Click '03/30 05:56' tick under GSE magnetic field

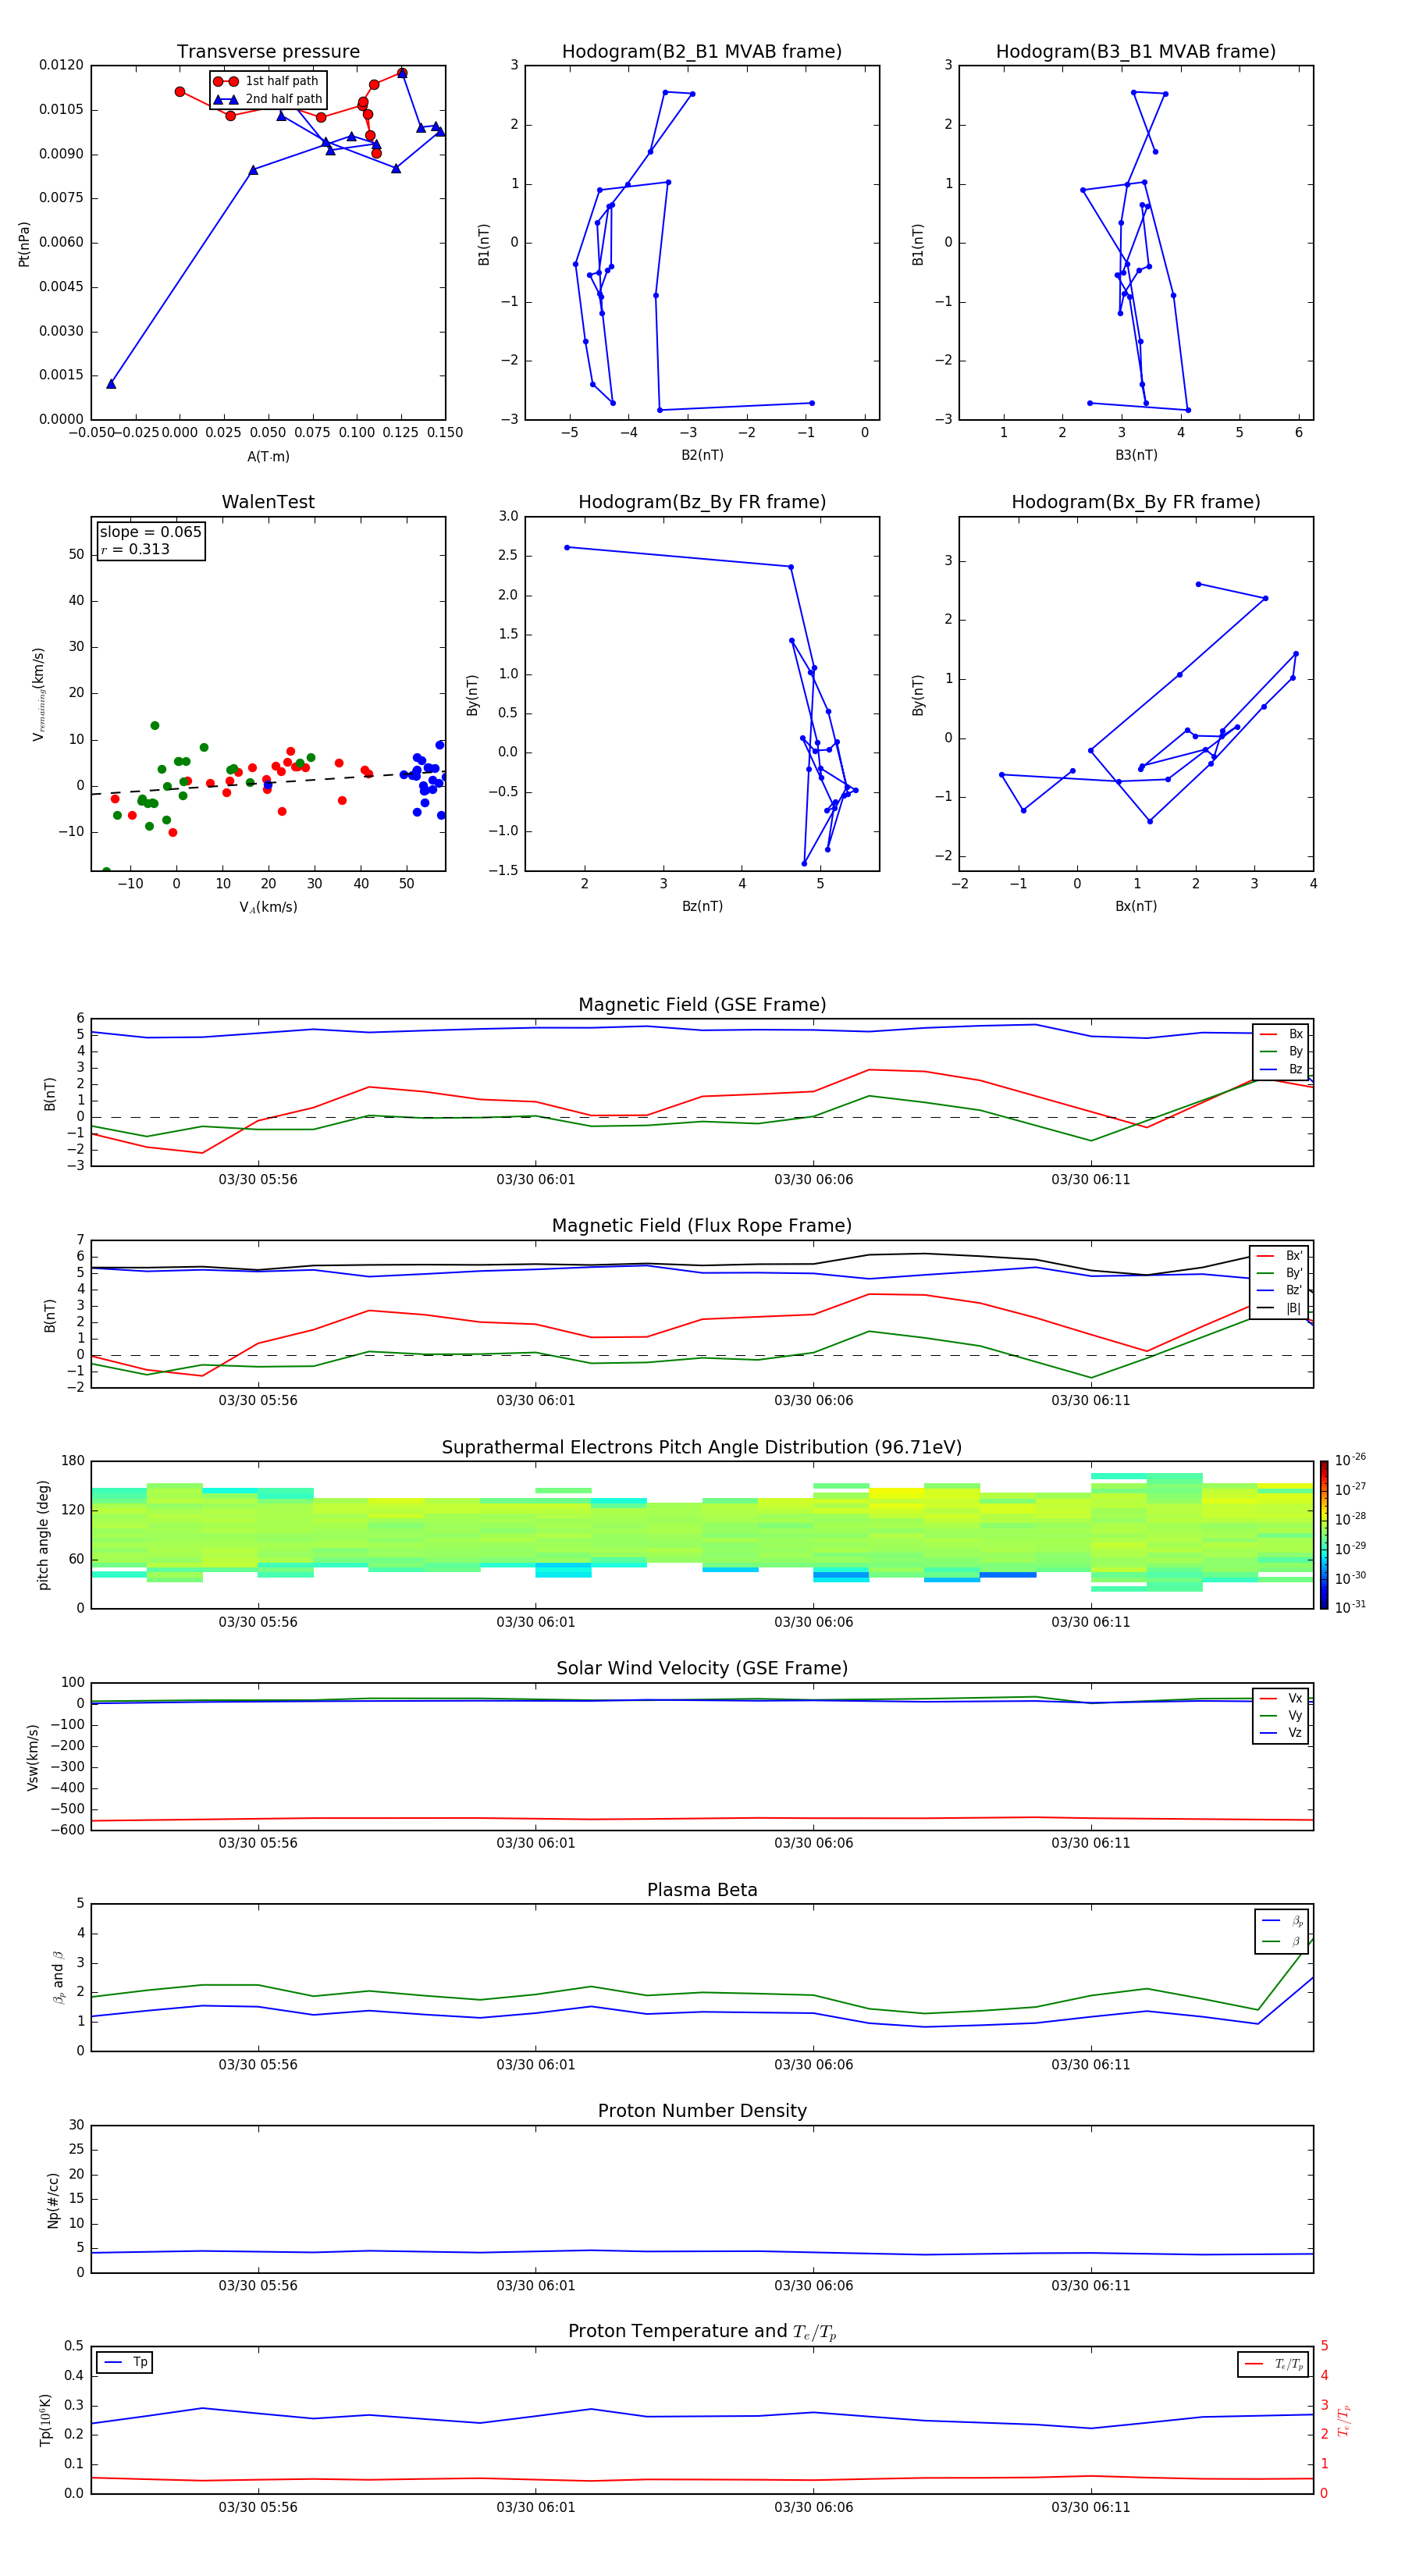pyautogui.click(x=258, y=1180)
